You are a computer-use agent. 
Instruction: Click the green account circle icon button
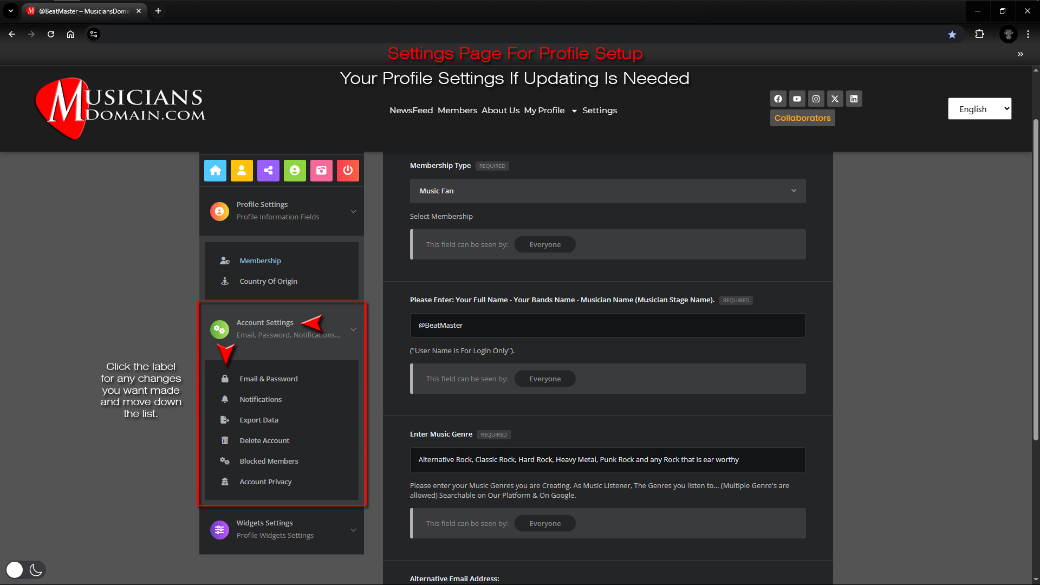coord(295,171)
